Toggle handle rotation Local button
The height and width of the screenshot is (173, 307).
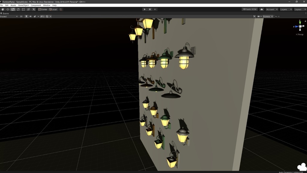tap(53, 9)
